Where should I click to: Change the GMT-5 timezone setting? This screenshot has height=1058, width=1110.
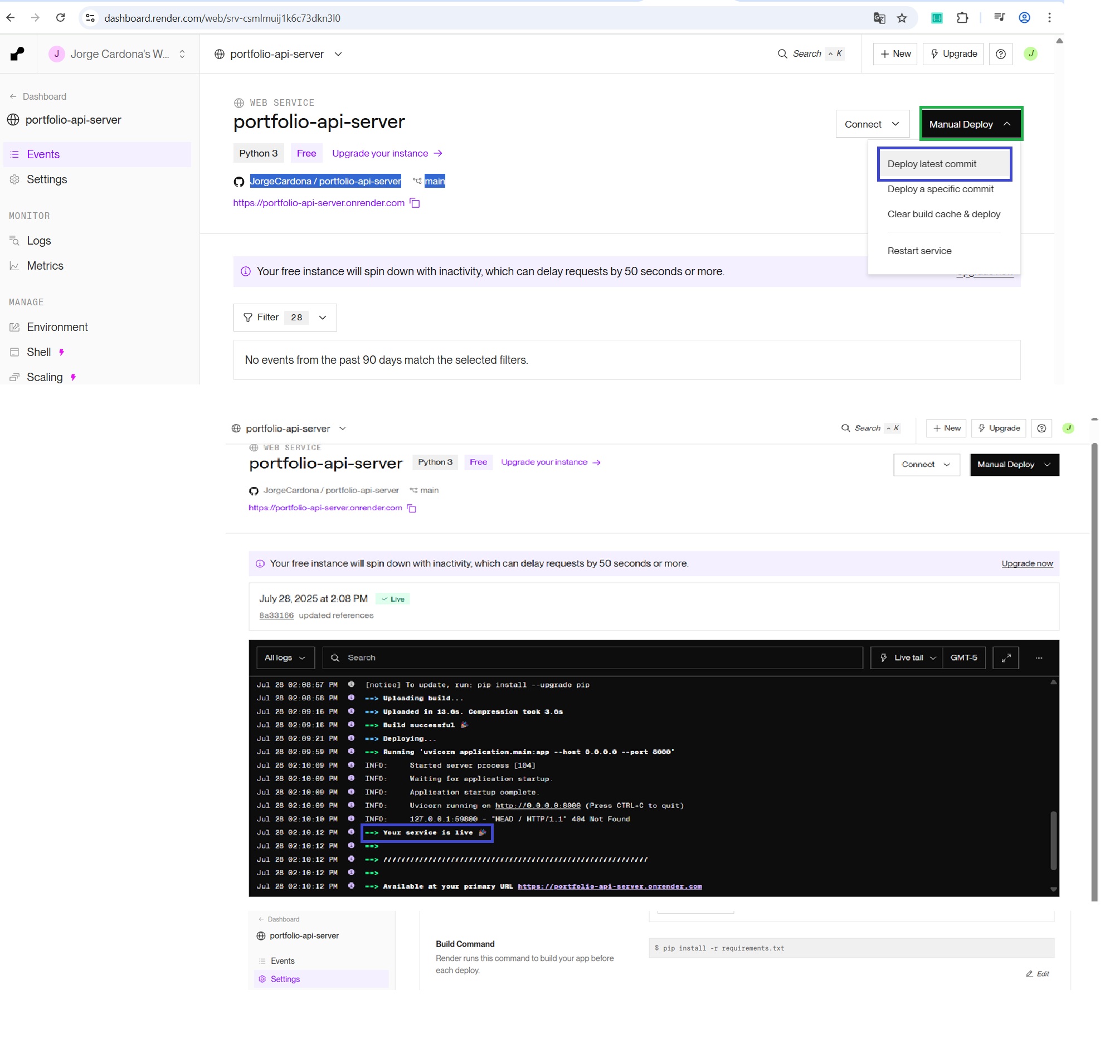[964, 657]
